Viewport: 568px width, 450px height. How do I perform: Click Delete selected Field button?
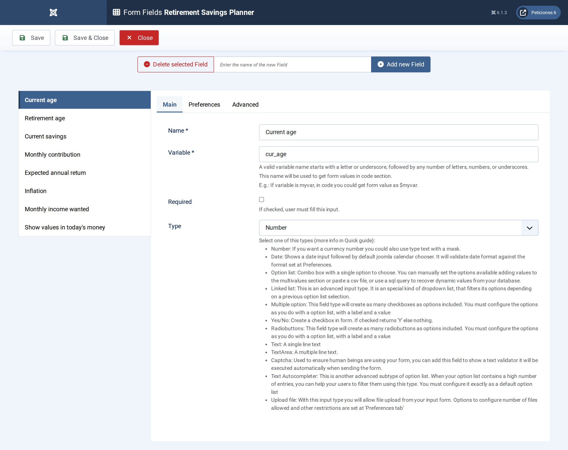coord(175,64)
